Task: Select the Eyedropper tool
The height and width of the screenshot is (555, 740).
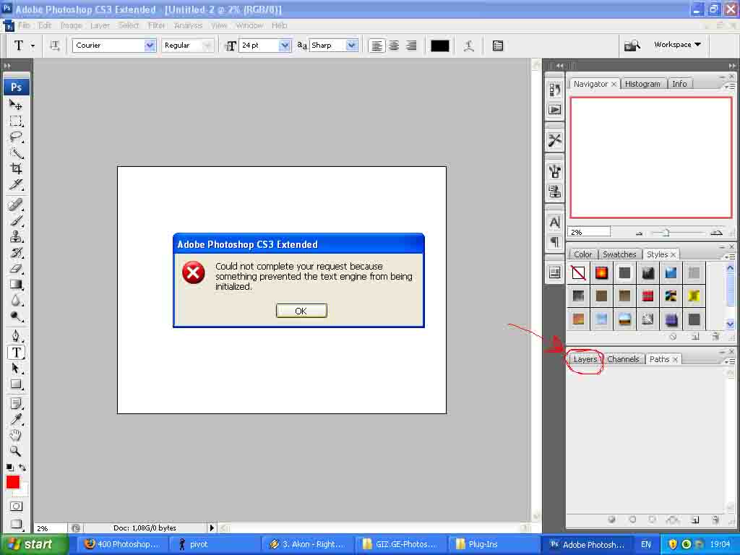Action: 16,420
